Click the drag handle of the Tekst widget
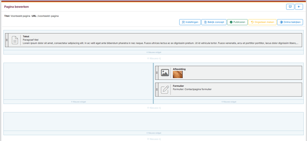Image resolution: width=307 pixels, height=141 pixels. (x=7, y=40)
